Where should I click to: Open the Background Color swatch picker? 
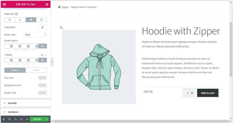coord(42,85)
